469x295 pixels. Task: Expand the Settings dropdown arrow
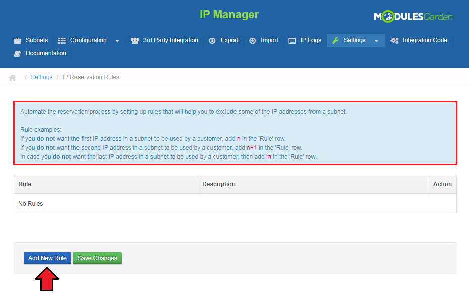376,41
